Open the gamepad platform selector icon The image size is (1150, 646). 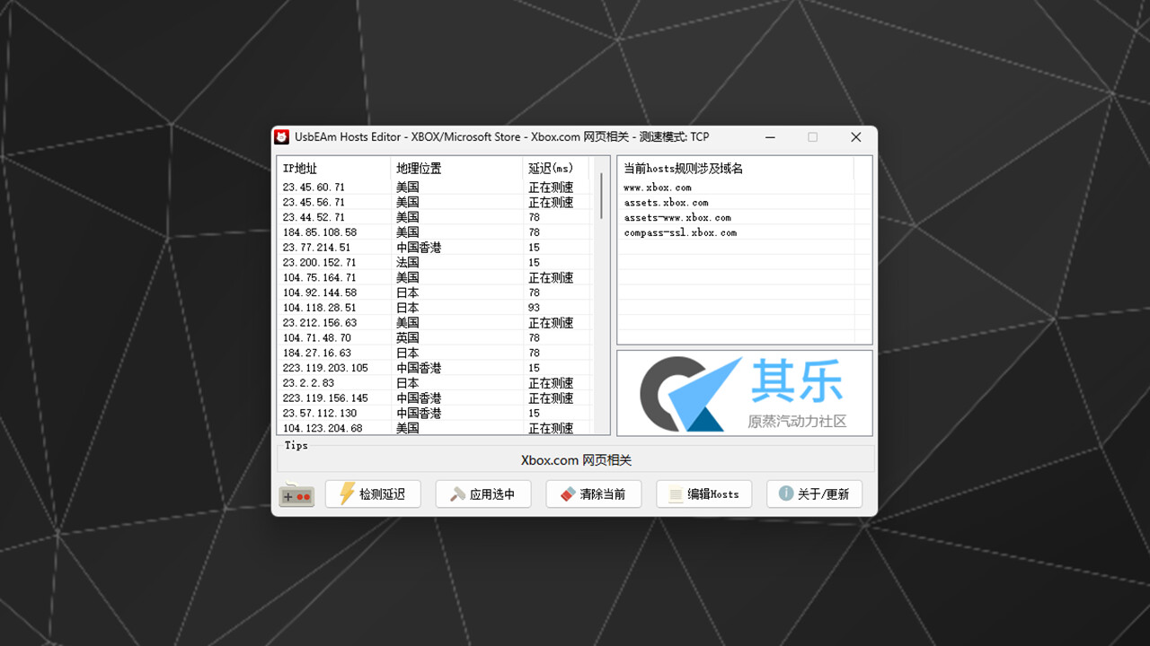point(296,493)
